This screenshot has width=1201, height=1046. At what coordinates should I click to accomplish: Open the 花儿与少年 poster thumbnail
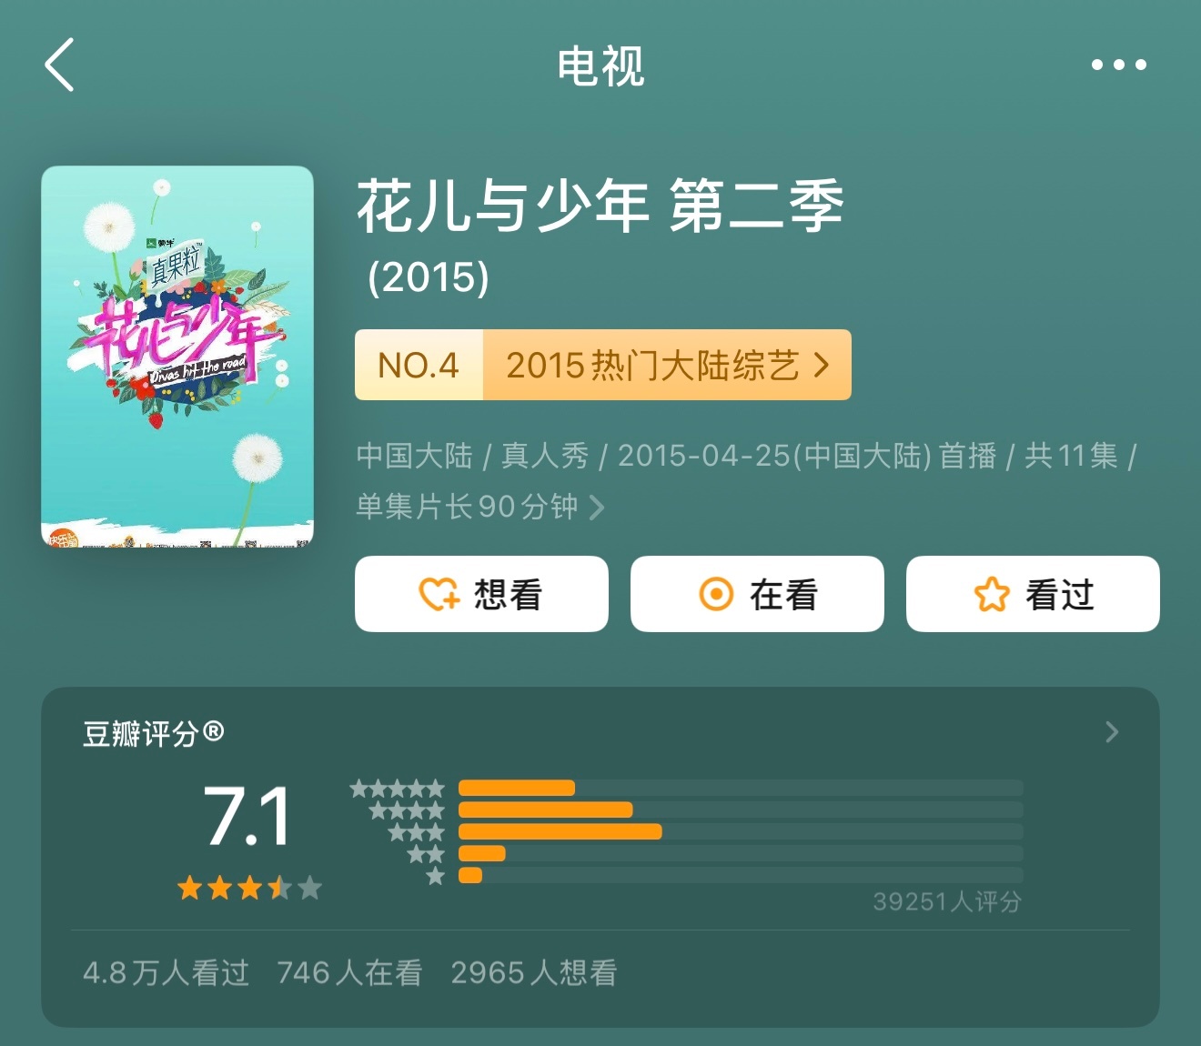tap(177, 357)
